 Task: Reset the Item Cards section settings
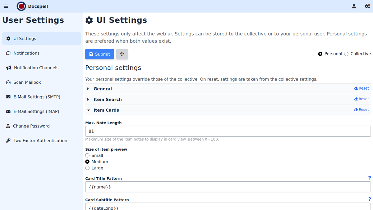click(x=361, y=110)
